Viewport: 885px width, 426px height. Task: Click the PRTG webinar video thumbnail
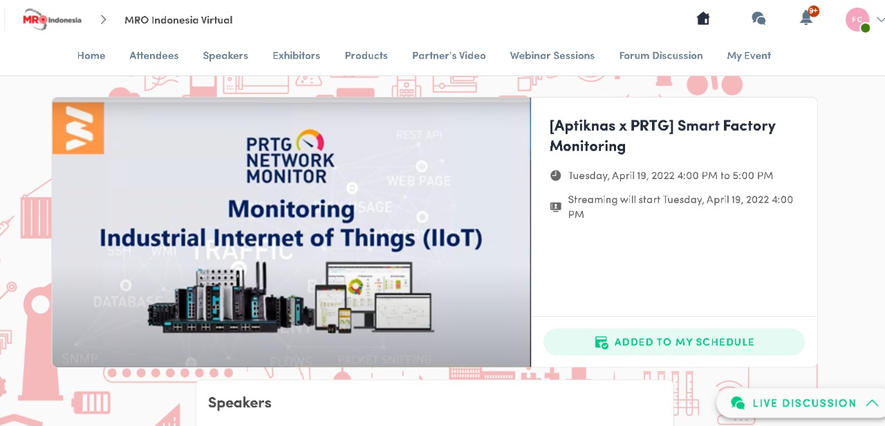pyautogui.click(x=291, y=232)
